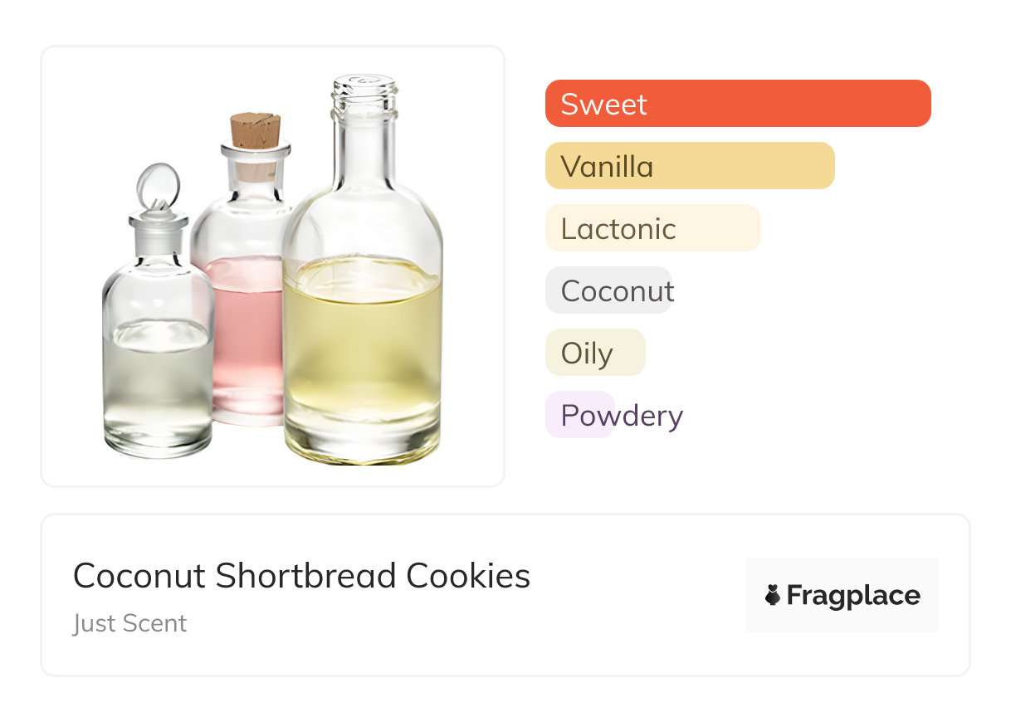
Task: Click the Fragplace wordmark text
Action: coord(853,595)
